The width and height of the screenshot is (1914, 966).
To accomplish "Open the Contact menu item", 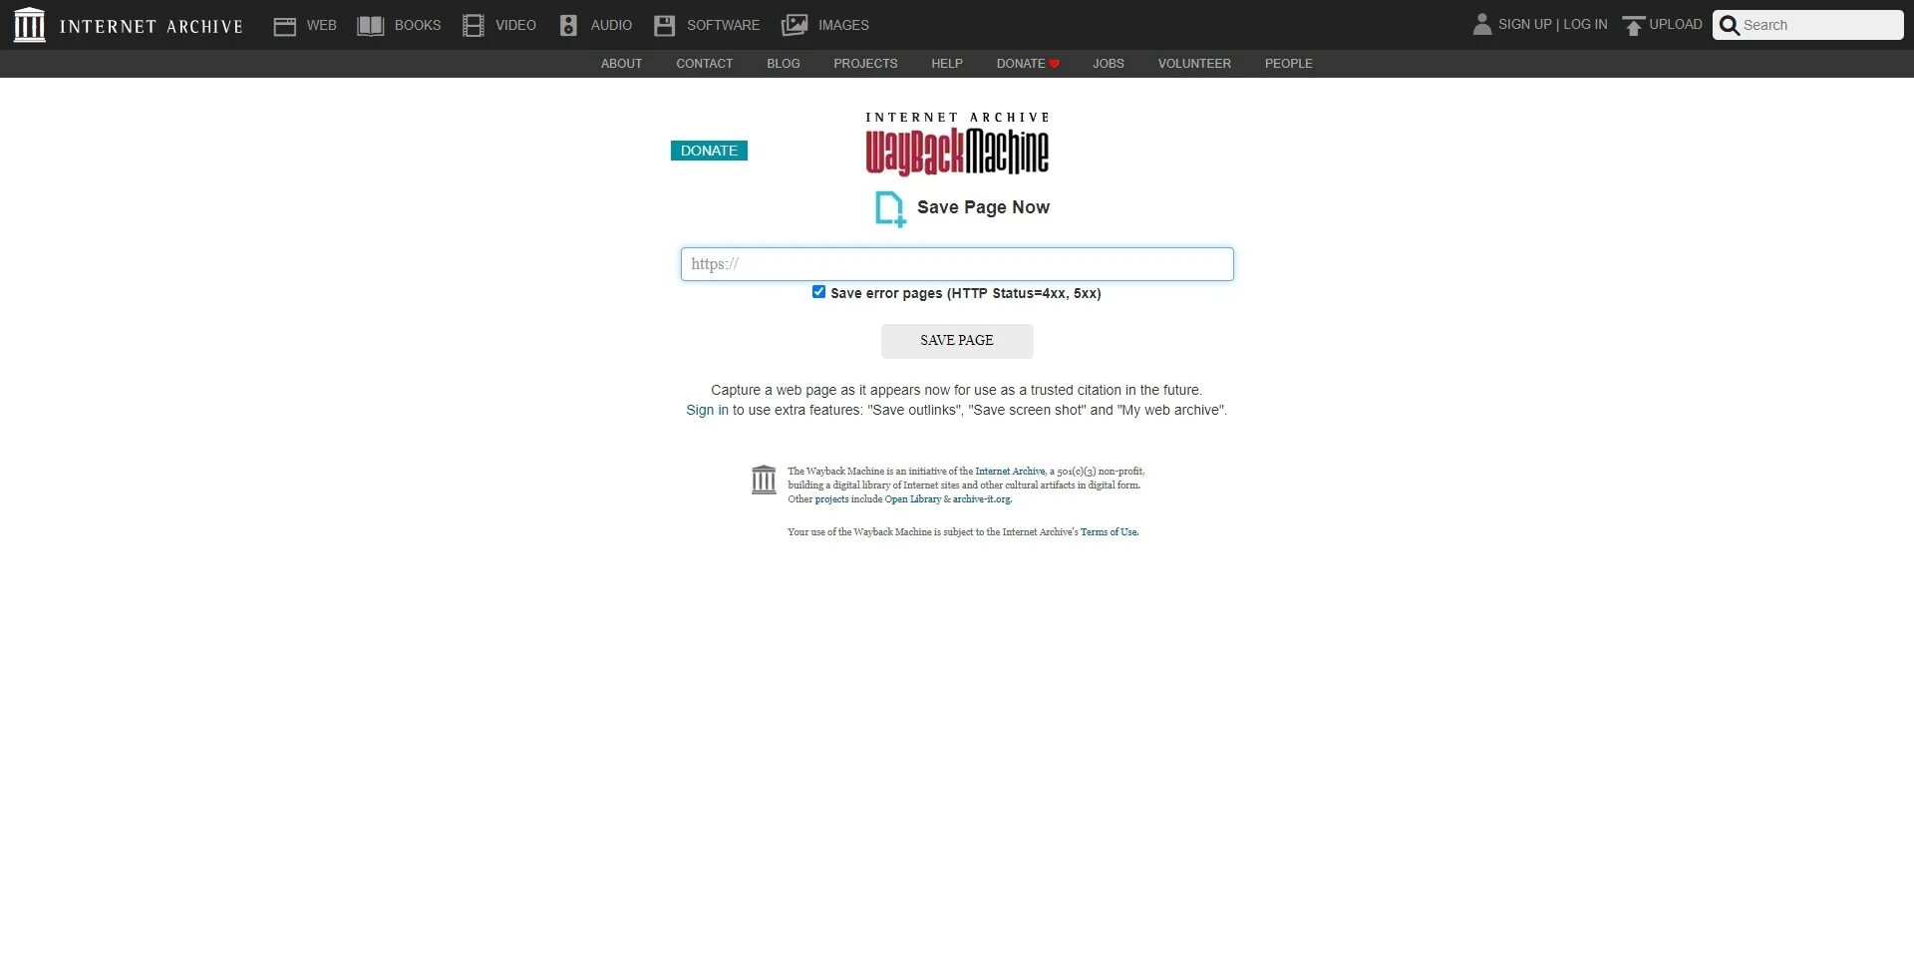I will [x=705, y=64].
